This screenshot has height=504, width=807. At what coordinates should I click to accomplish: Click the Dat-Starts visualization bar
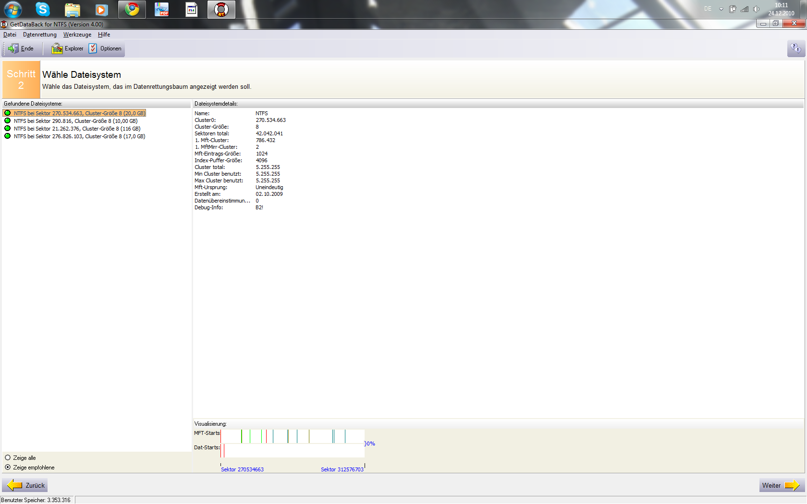click(x=293, y=451)
